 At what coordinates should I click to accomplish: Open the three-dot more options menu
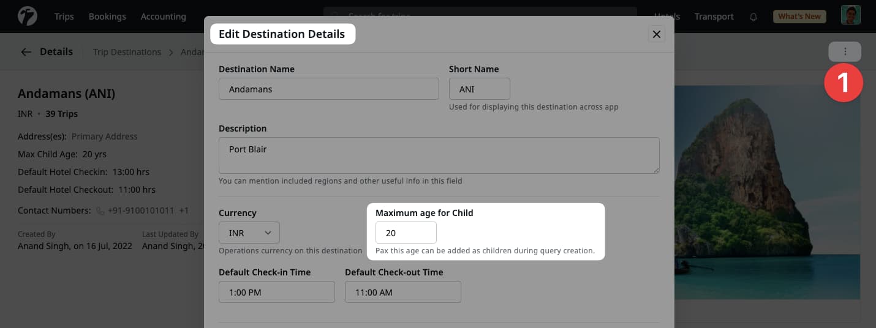[x=845, y=52]
